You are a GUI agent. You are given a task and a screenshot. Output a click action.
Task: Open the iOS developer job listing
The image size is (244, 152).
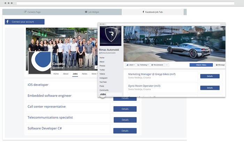tap(38, 85)
